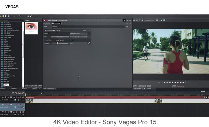This screenshot has width=209, height=127.
Task: Click Copy Snapshot to Clipboard icon
Action: [161, 20]
